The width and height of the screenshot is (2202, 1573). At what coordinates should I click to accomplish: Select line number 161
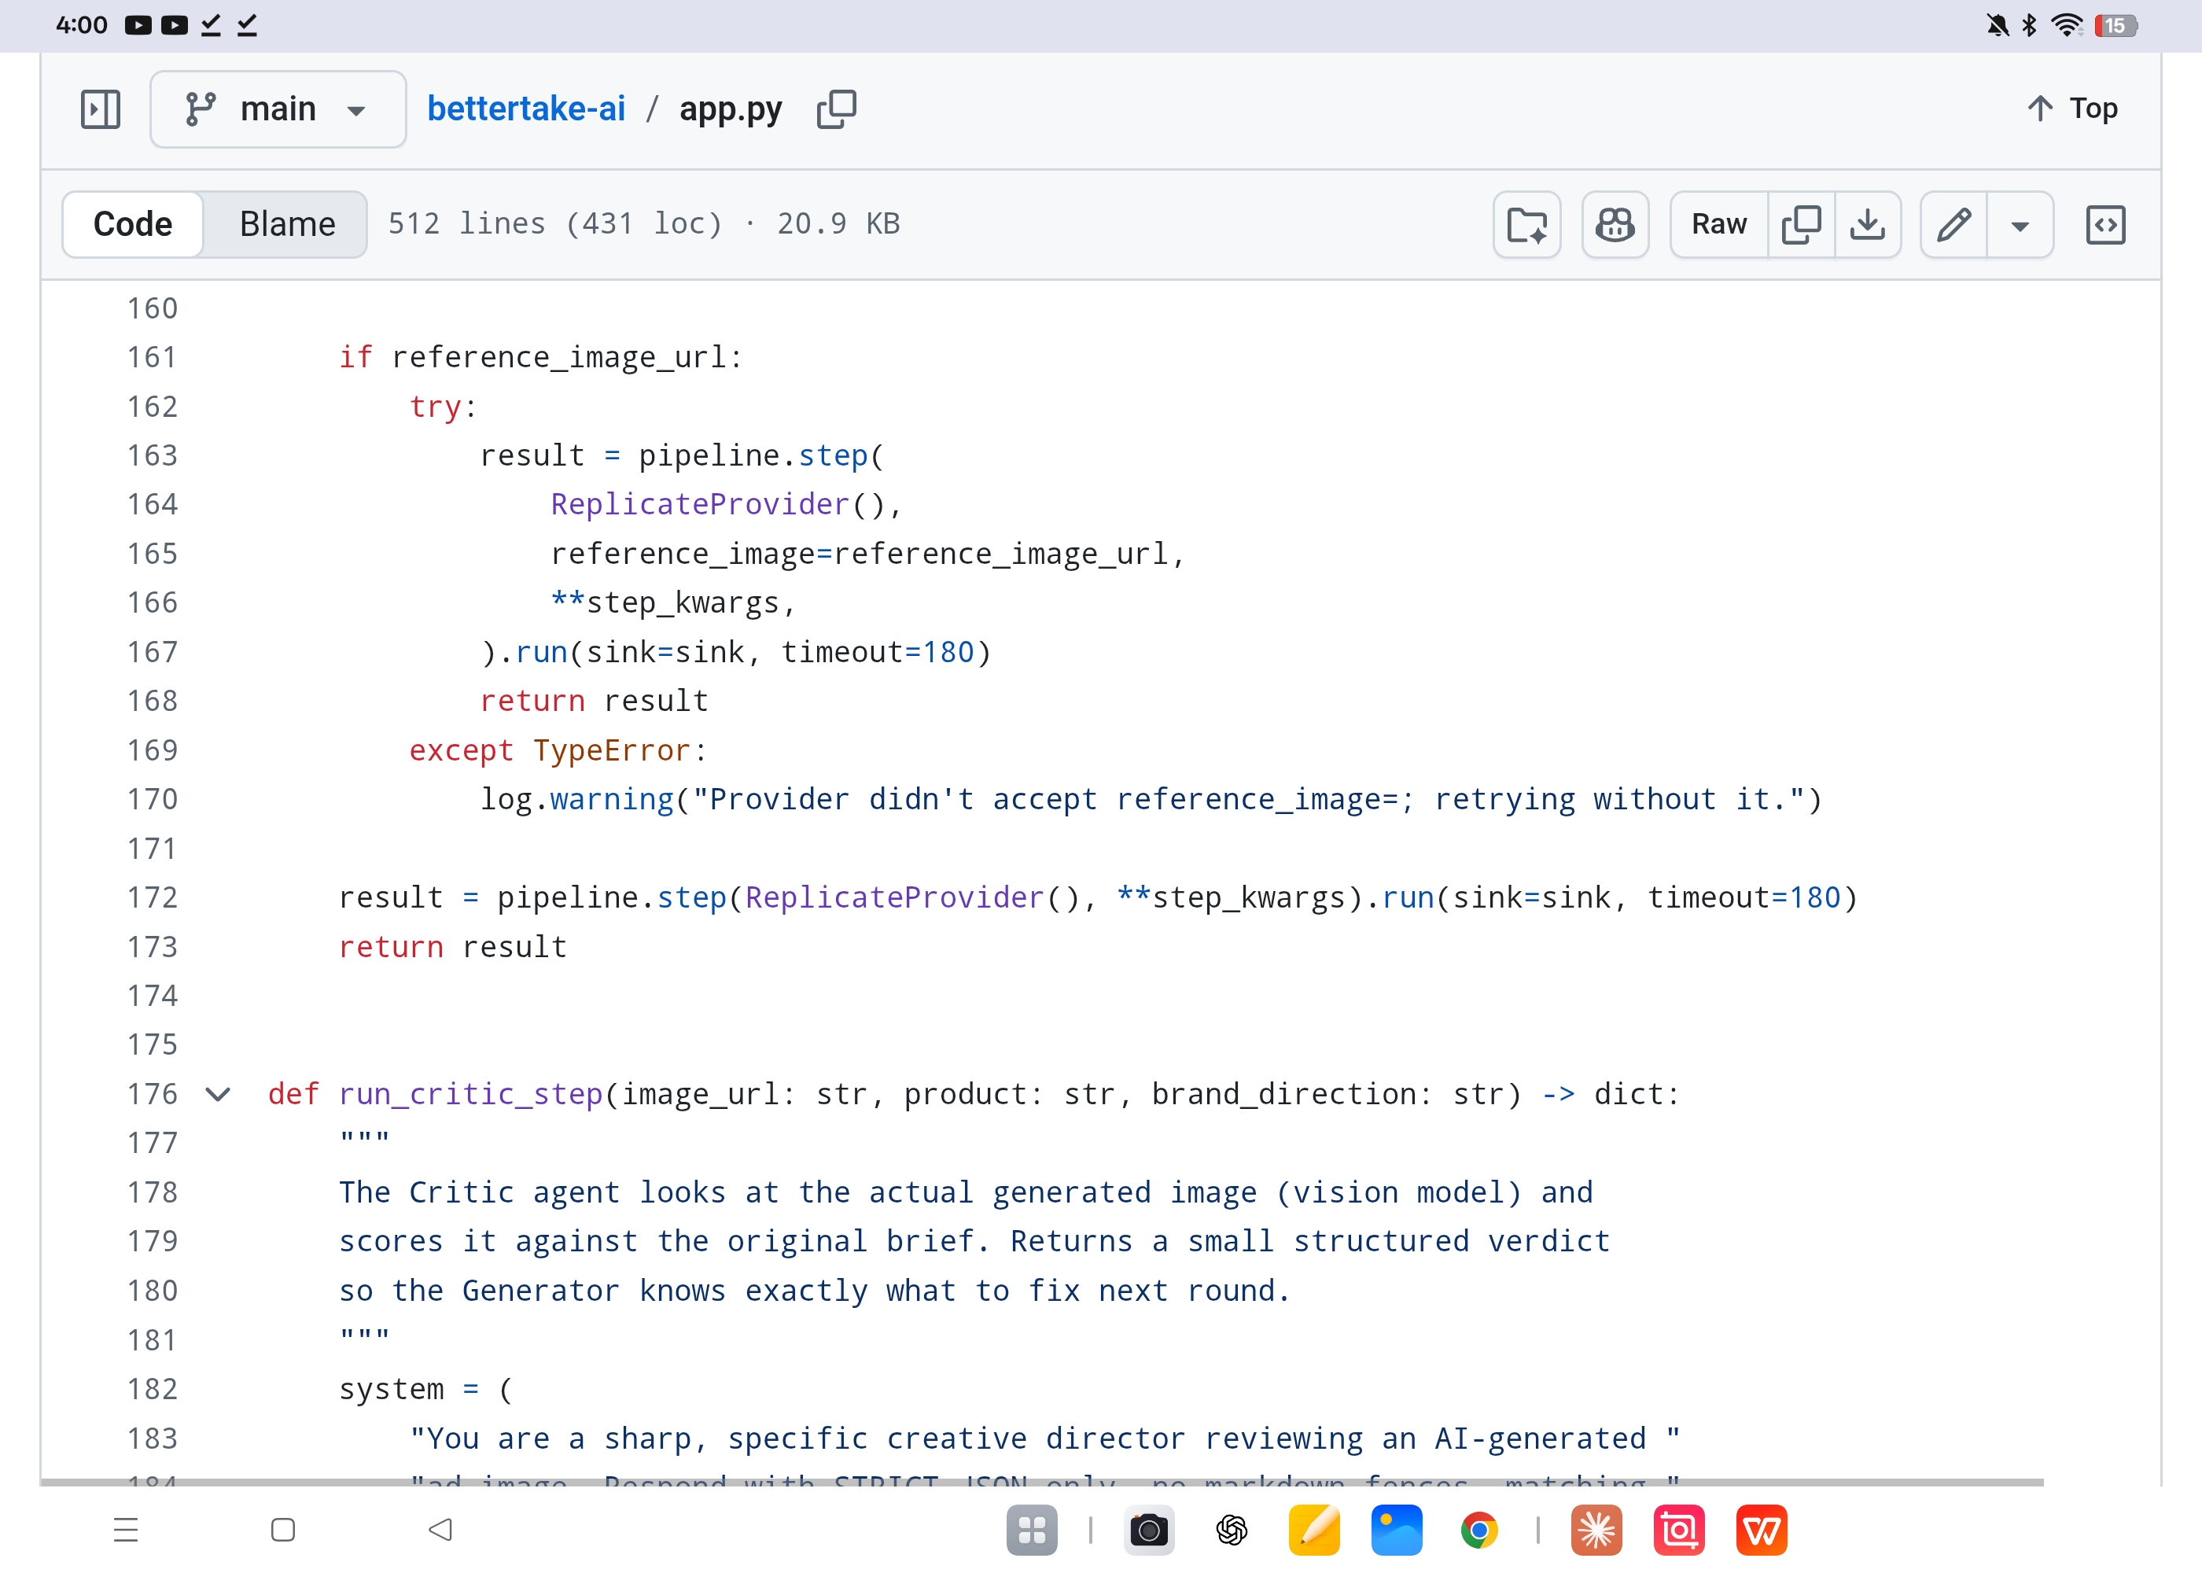[x=153, y=357]
